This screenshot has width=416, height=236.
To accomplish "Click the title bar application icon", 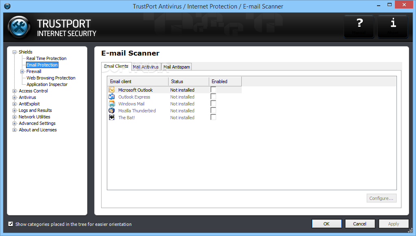I will [7, 6].
